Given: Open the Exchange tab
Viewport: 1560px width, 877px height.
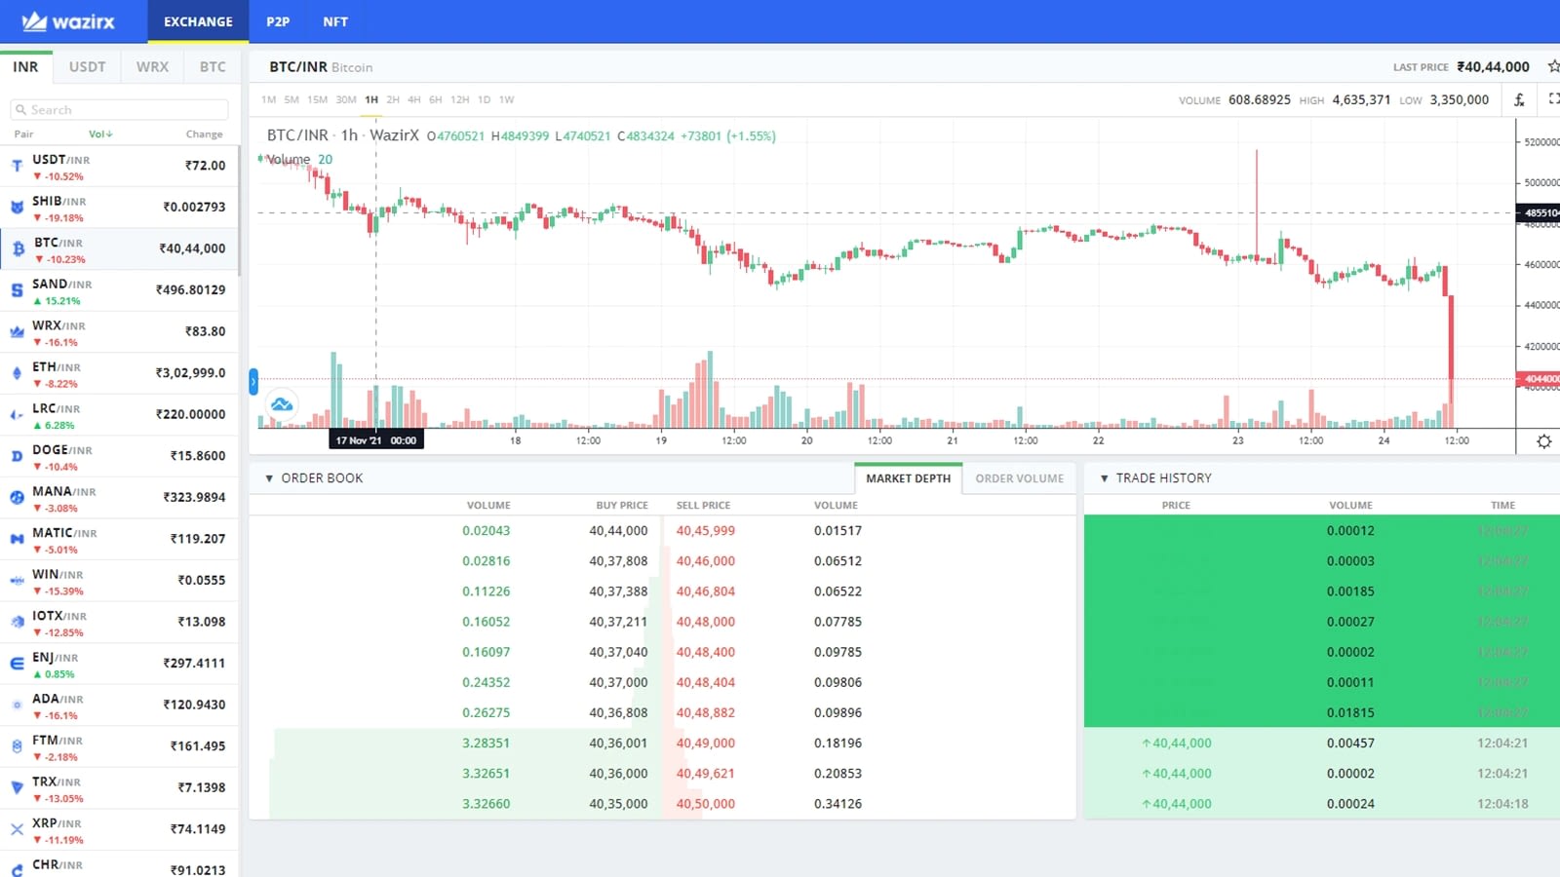Looking at the screenshot, I should point(198,21).
